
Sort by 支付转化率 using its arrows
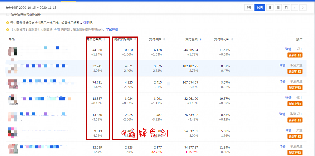[x=232, y=39]
